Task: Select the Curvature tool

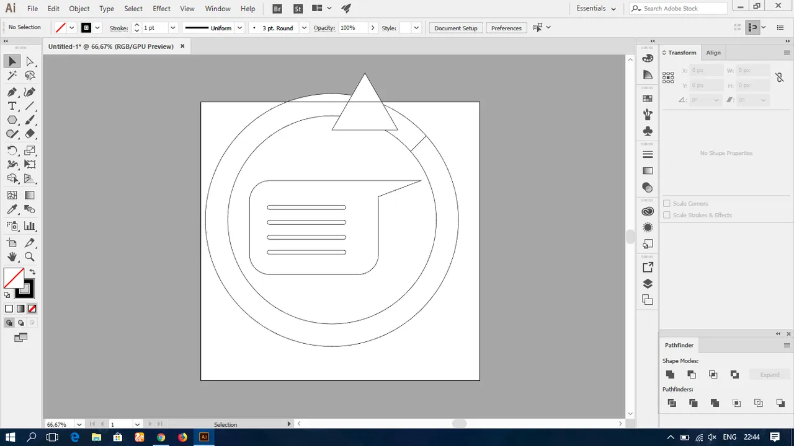Action: (30, 92)
